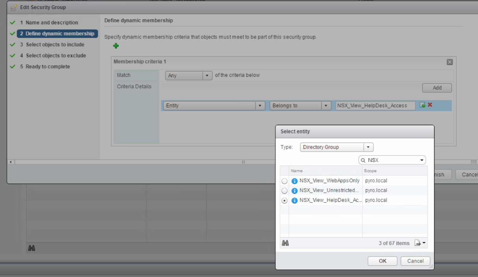The height and width of the screenshot is (277, 478).
Task: Click the select entity icon beside NSX_View_HelpDesk_Access
Action: point(422,105)
